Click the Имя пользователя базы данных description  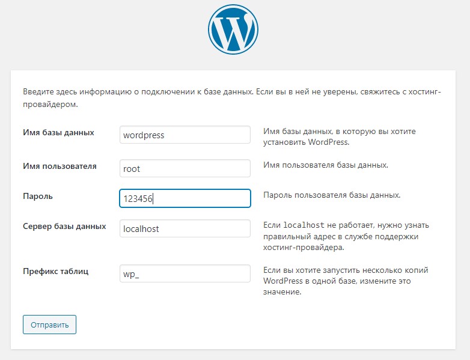326,165
